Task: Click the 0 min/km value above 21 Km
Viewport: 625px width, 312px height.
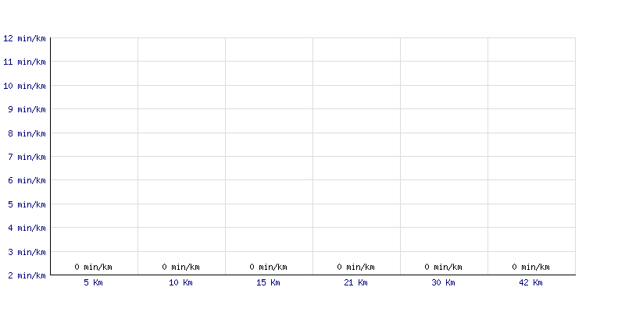Action: pyautogui.click(x=355, y=267)
